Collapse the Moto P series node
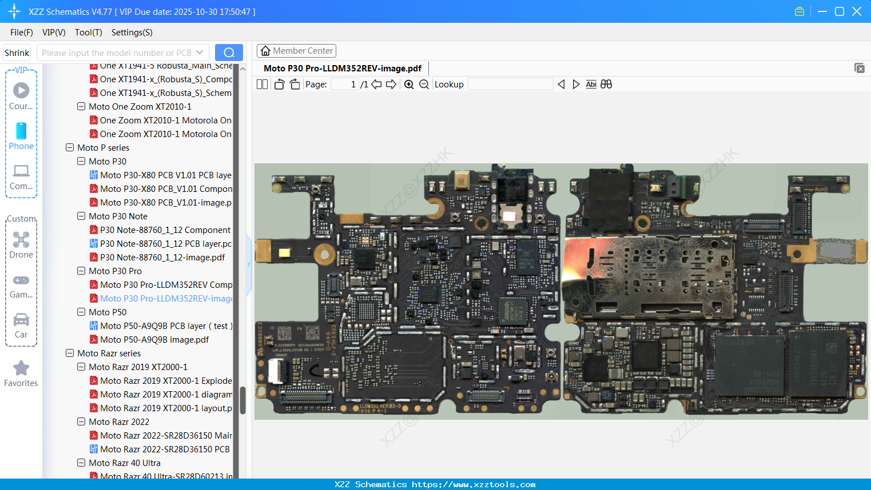Image resolution: width=871 pixels, height=490 pixels. coord(70,148)
